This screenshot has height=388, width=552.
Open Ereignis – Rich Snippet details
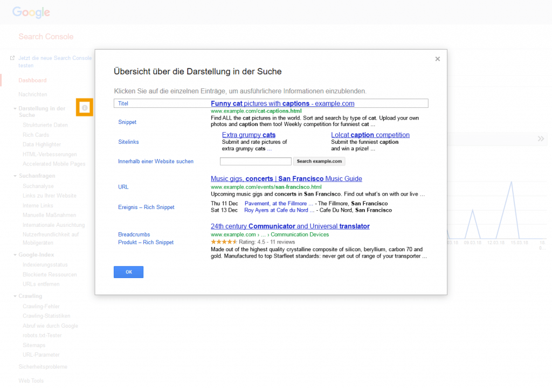[146, 207]
